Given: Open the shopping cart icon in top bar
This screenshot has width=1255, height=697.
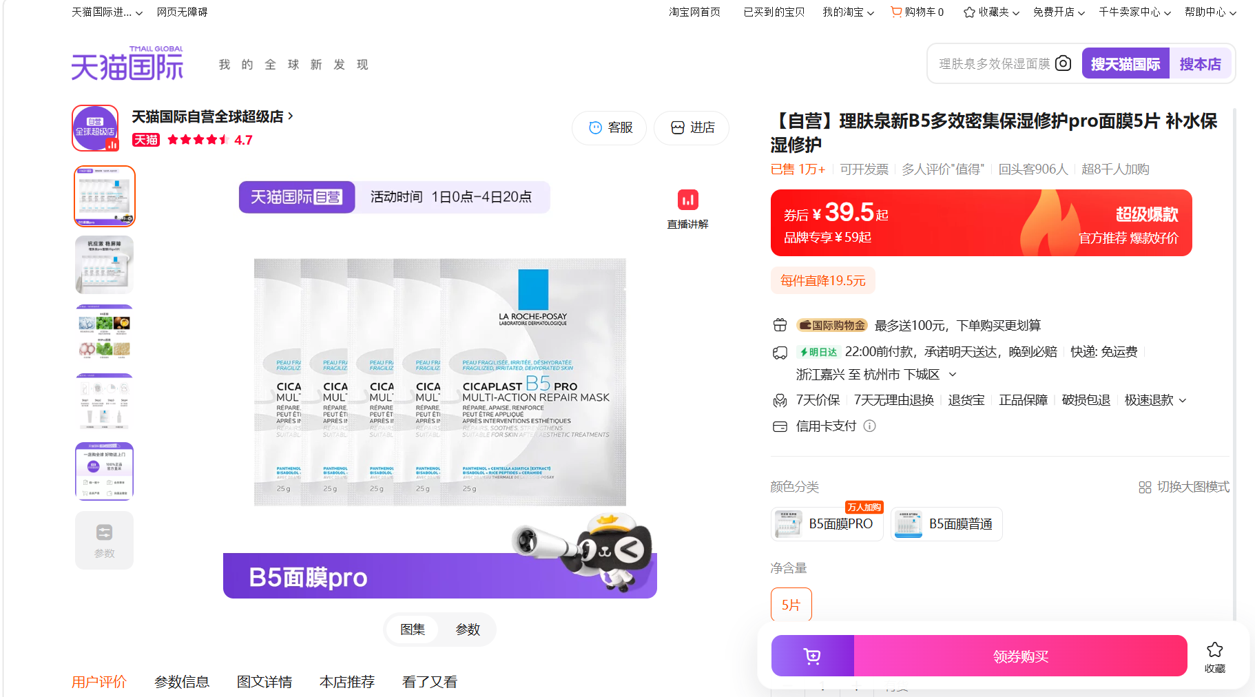Looking at the screenshot, I should (x=896, y=12).
